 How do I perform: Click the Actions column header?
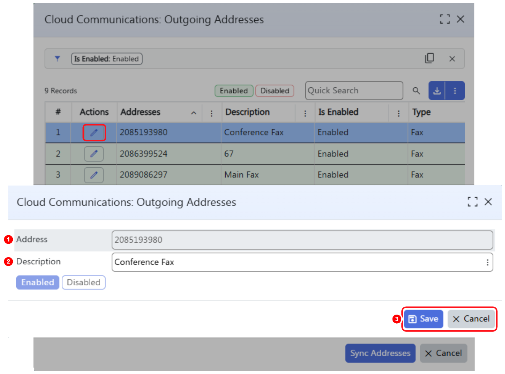pyautogui.click(x=94, y=112)
